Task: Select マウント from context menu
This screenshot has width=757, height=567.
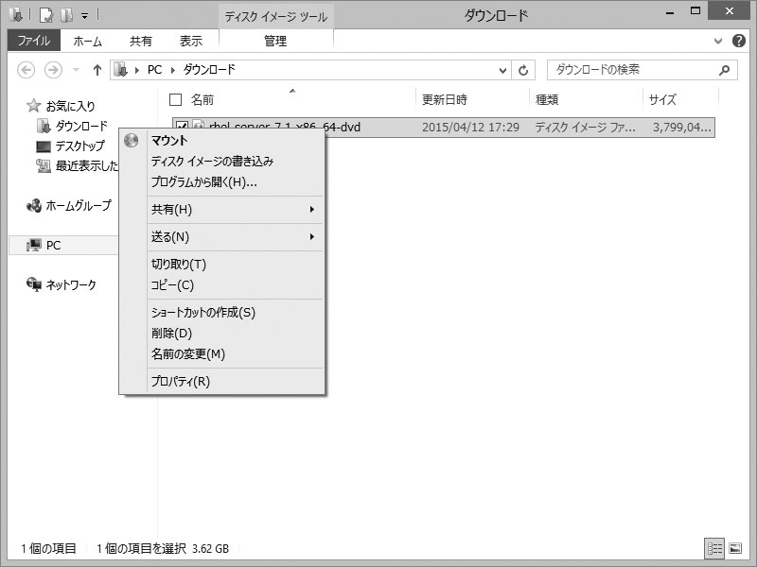Action: pos(169,140)
